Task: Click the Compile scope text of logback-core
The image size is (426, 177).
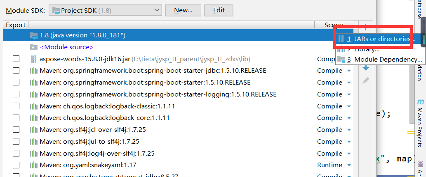Action: tap(330, 118)
